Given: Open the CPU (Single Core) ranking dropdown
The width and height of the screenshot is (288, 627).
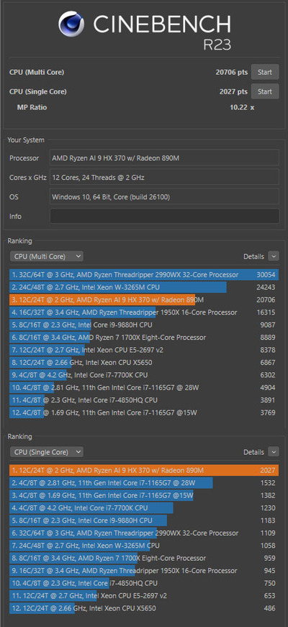Looking at the screenshot, I should pyautogui.click(x=46, y=452).
